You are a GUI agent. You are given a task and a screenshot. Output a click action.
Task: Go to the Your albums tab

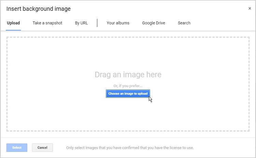[x=118, y=23]
